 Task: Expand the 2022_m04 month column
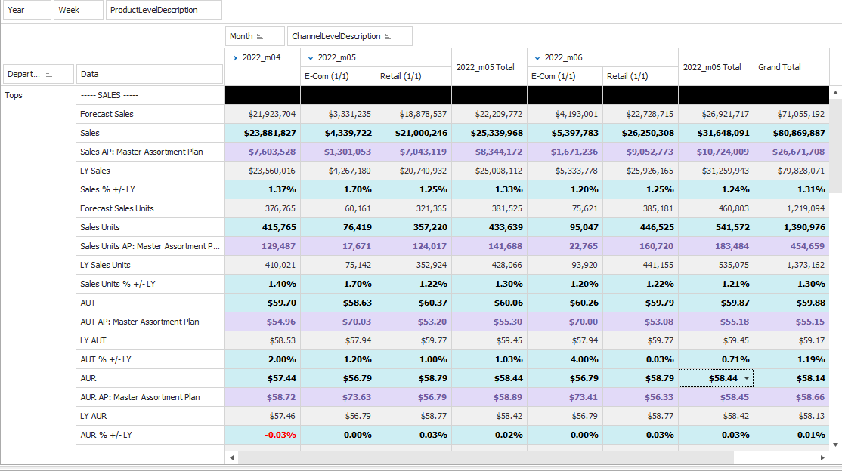tap(235, 57)
